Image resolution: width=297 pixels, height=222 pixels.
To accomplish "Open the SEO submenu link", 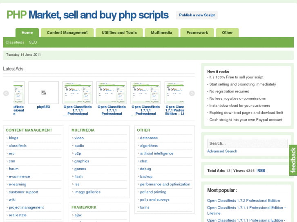I will tap(33, 42).
